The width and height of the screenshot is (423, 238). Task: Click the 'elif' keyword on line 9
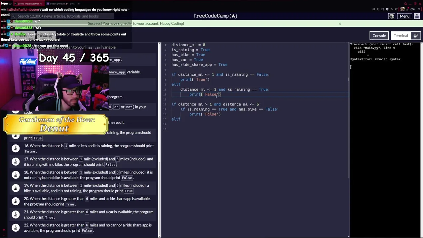pyautogui.click(x=176, y=84)
